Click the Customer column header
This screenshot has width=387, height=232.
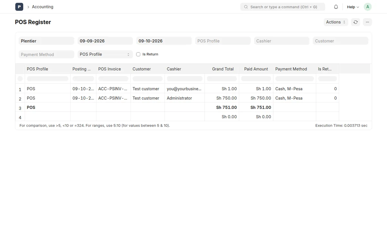[147, 69]
